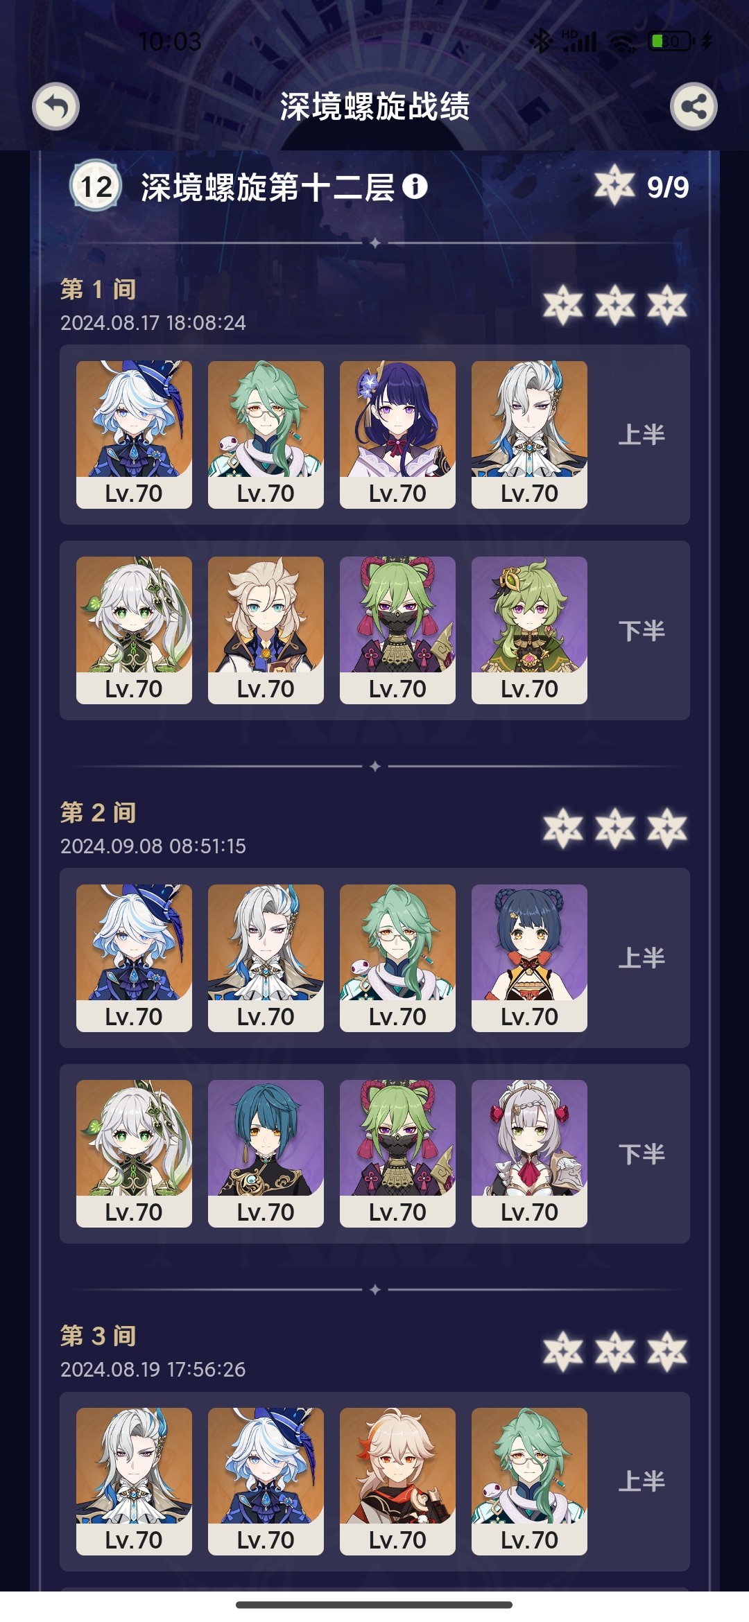The width and height of the screenshot is (749, 1622).
Task: Select Xingqiu portrait in Chamber 2 second half
Action: point(266,1153)
